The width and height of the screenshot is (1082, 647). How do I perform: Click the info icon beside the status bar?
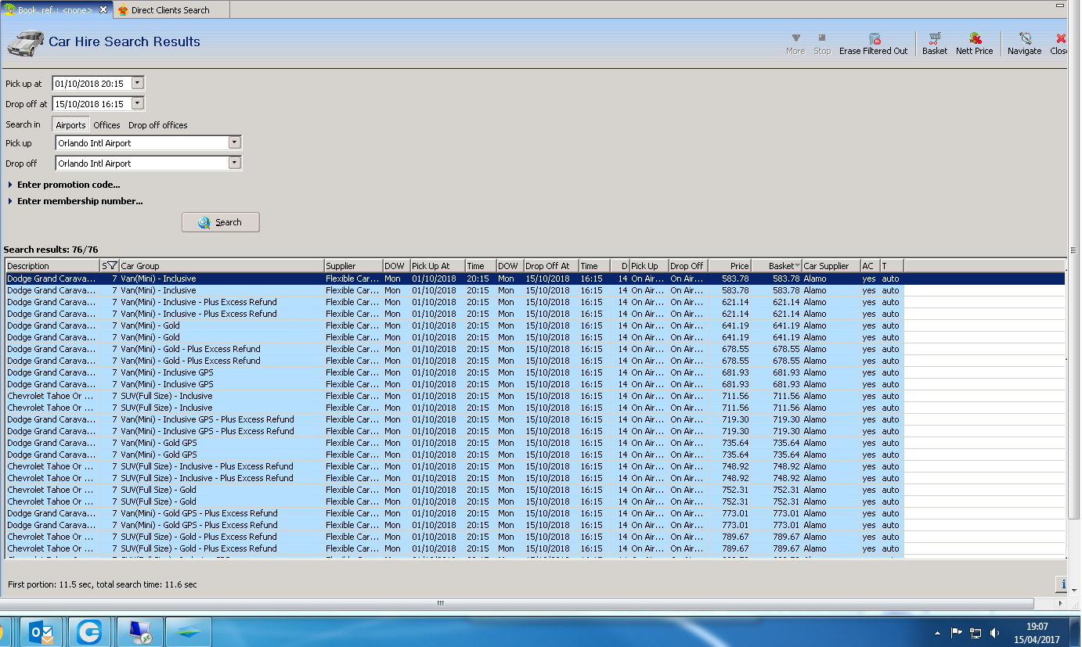[x=1062, y=584]
